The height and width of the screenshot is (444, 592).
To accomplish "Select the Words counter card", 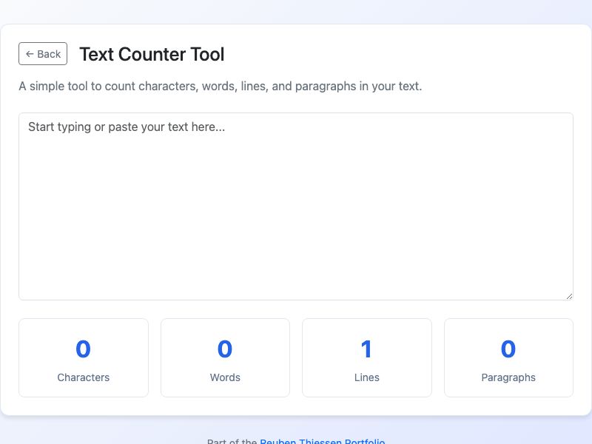I will pos(225,357).
